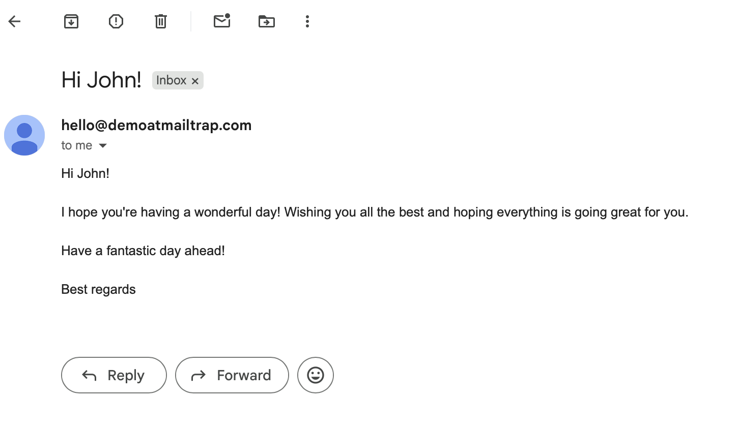
Task: Click the "Hi John!" subject heading
Action: click(x=101, y=80)
